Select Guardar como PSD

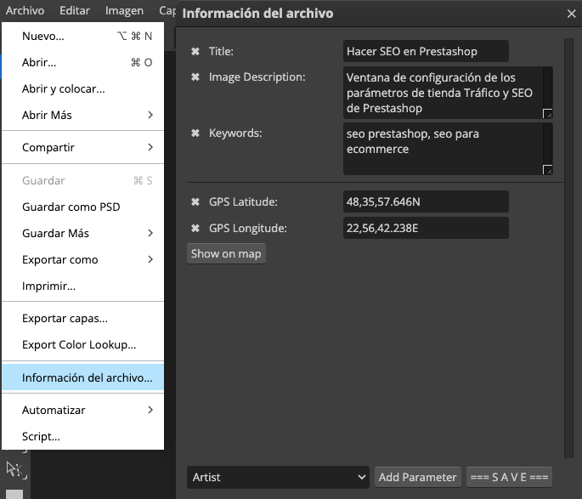click(x=82, y=207)
